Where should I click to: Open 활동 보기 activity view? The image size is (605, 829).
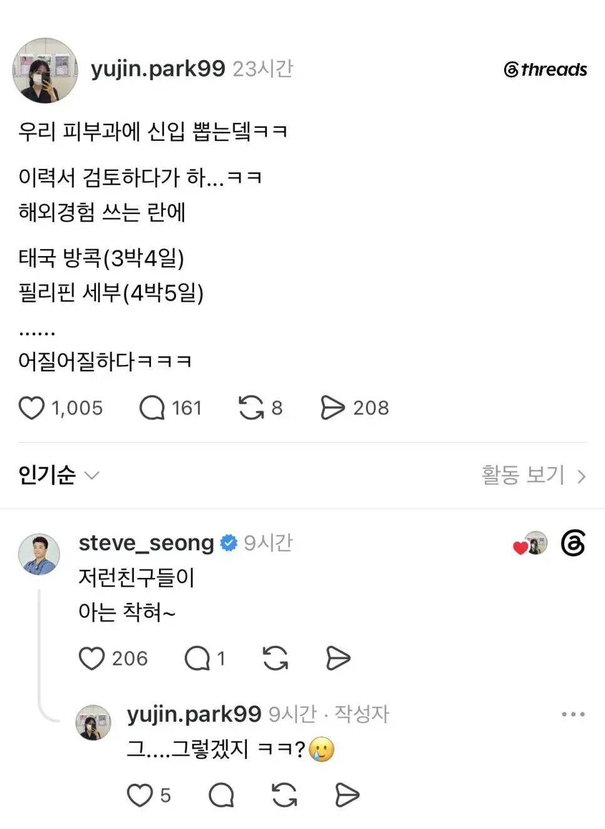[x=523, y=475]
